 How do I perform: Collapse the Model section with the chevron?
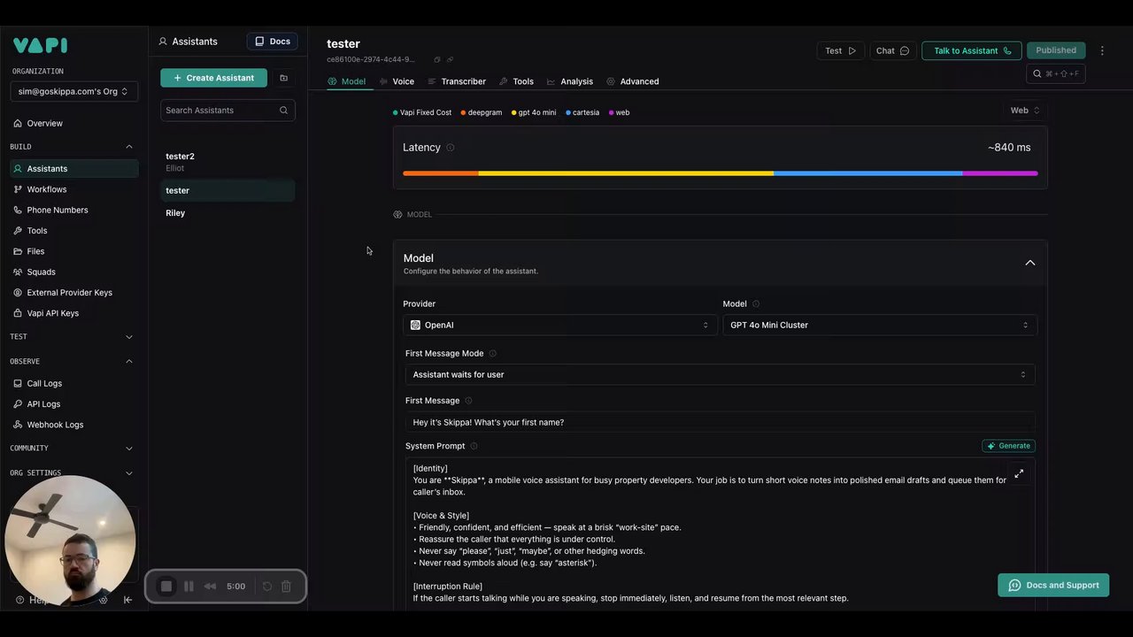(x=1029, y=263)
